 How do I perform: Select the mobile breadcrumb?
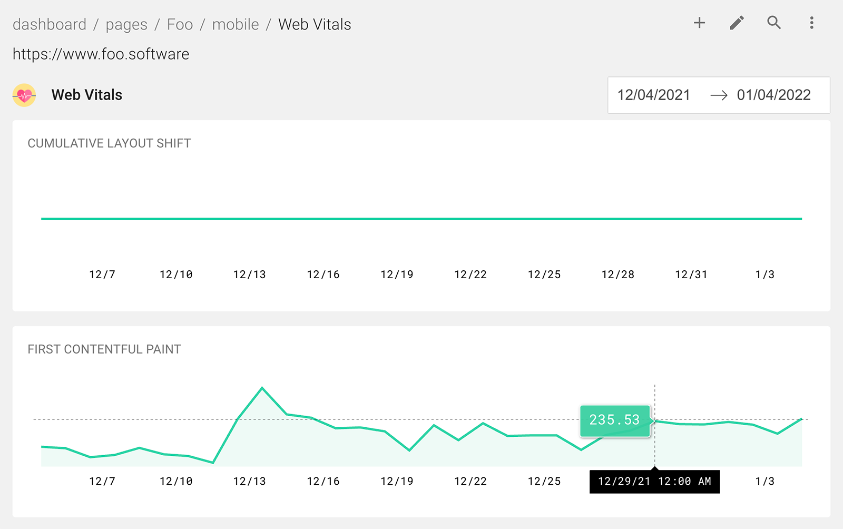tap(236, 24)
